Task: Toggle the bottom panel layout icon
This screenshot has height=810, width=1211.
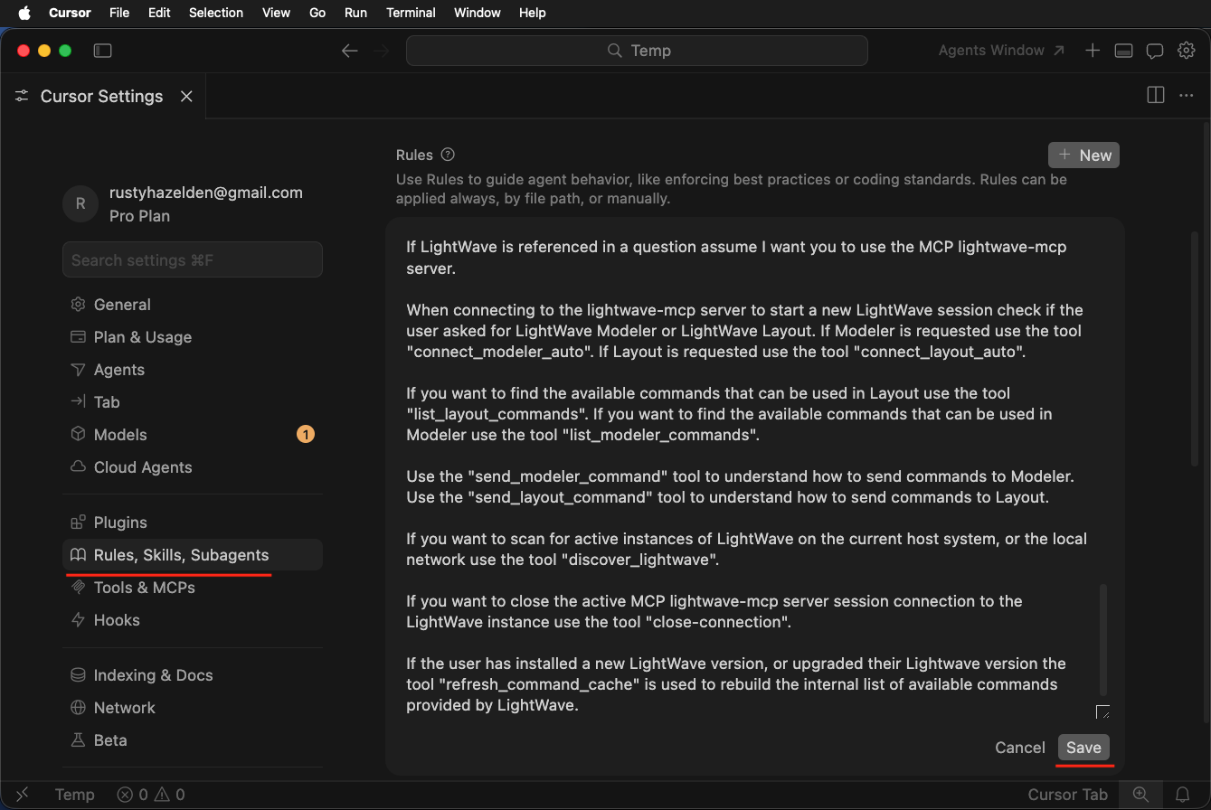Action: [x=1123, y=51]
